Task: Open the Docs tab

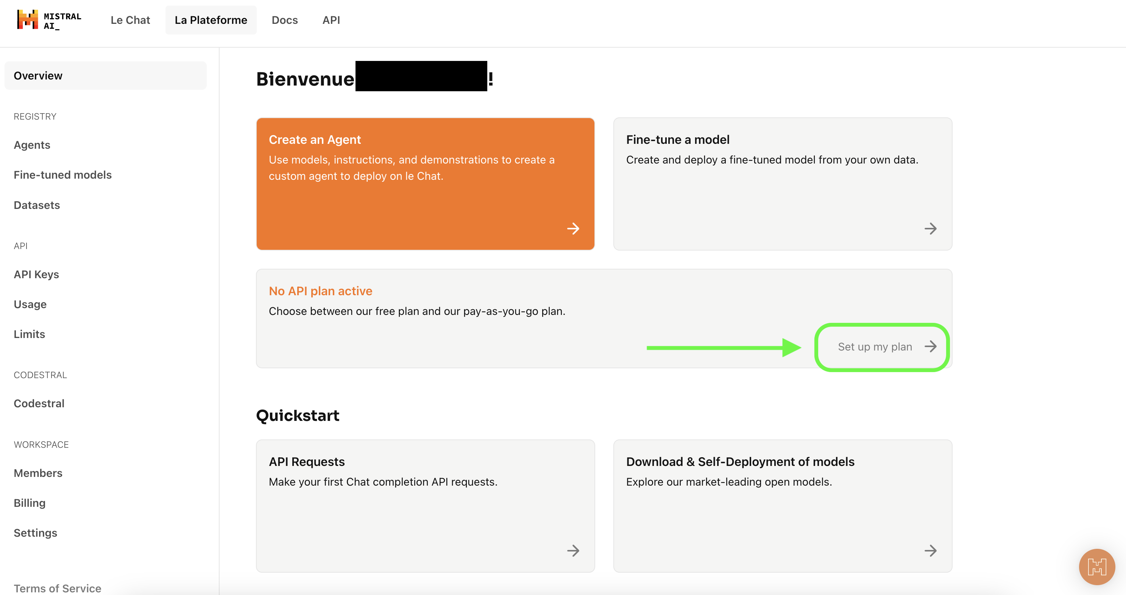Action: tap(285, 20)
